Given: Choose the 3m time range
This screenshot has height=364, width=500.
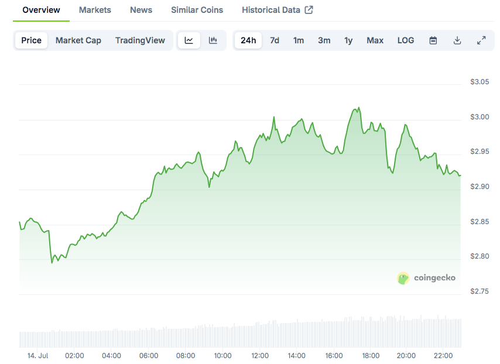Looking at the screenshot, I should [324, 40].
